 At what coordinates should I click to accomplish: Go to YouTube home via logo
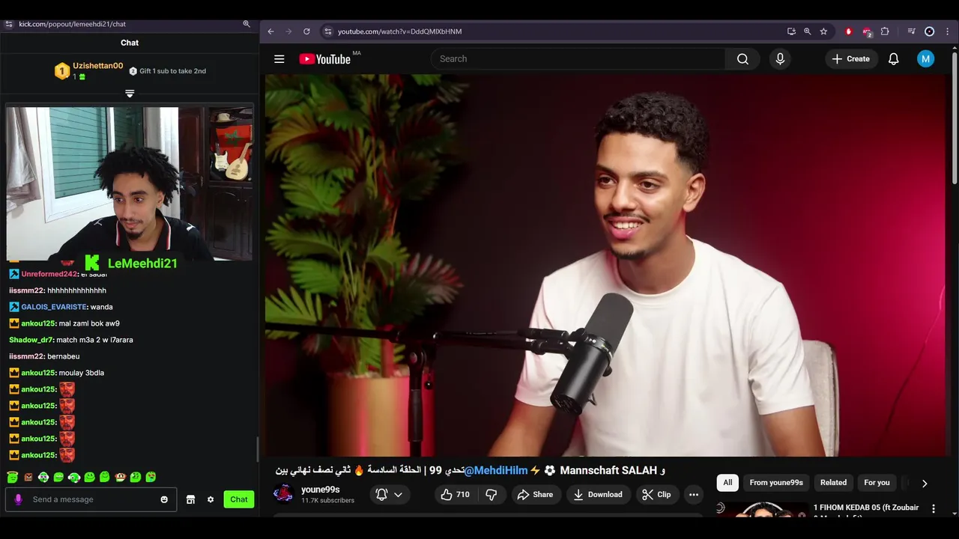coord(325,59)
